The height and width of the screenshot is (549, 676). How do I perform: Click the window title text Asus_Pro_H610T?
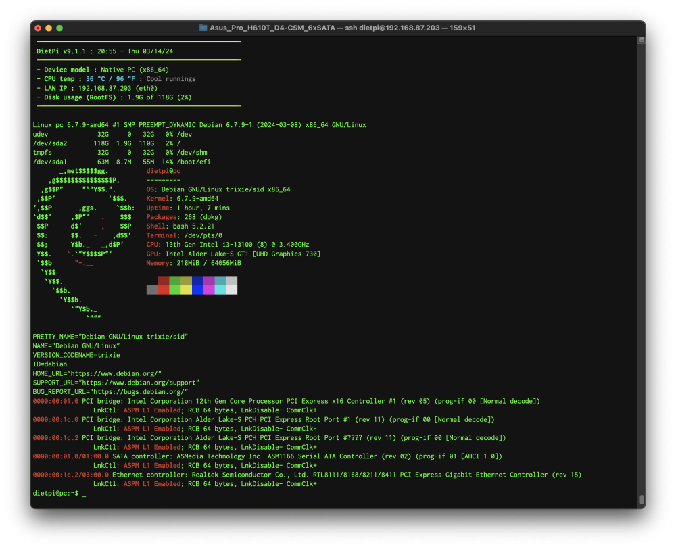(x=272, y=28)
